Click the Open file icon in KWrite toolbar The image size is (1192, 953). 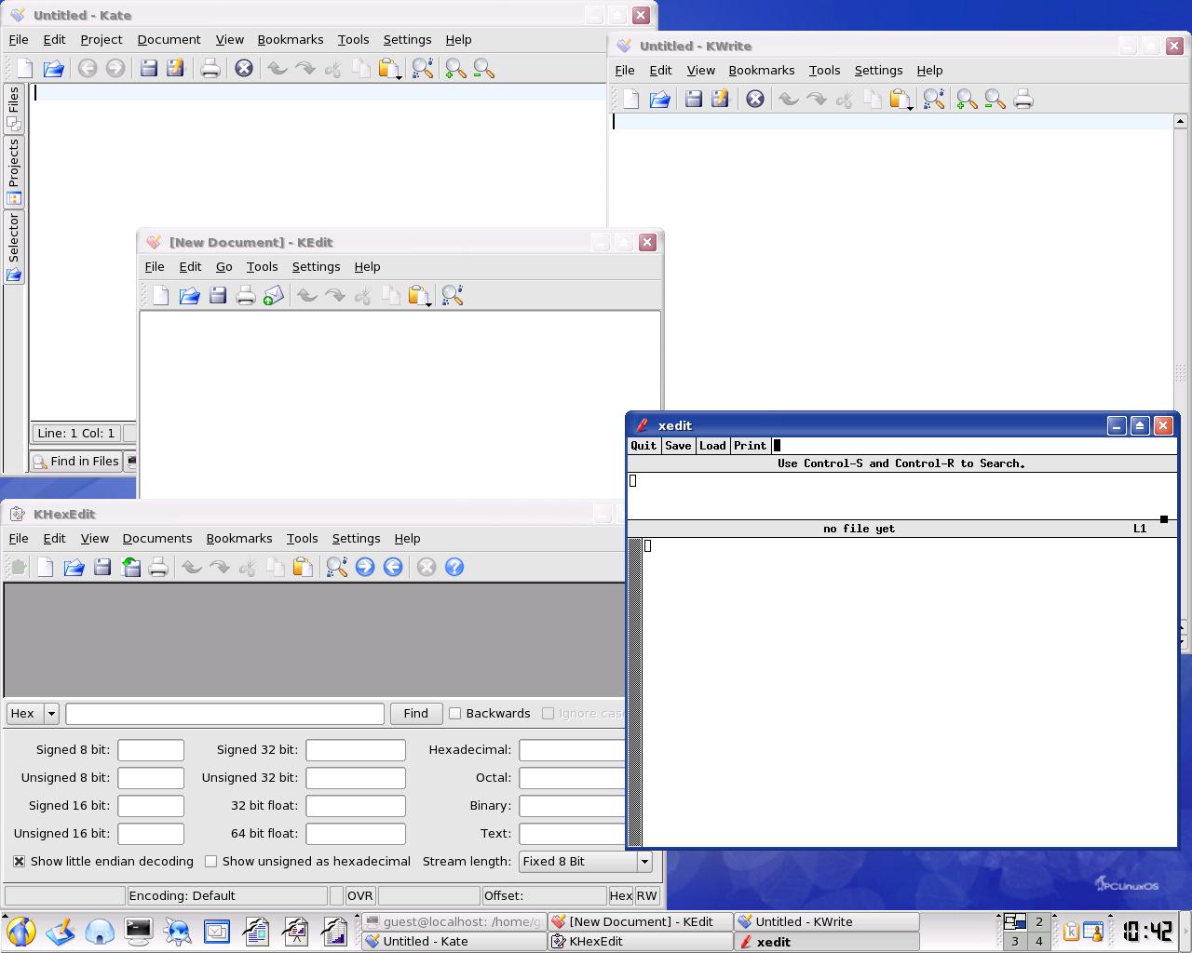click(x=659, y=99)
